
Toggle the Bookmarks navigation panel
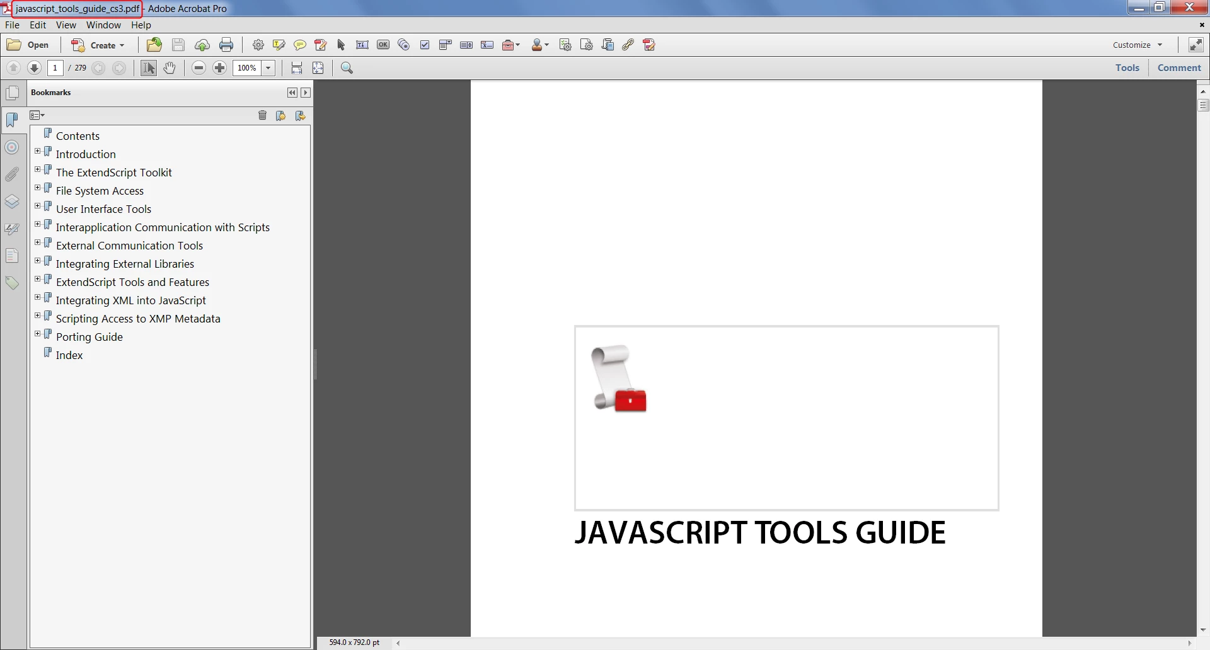[12, 120]
